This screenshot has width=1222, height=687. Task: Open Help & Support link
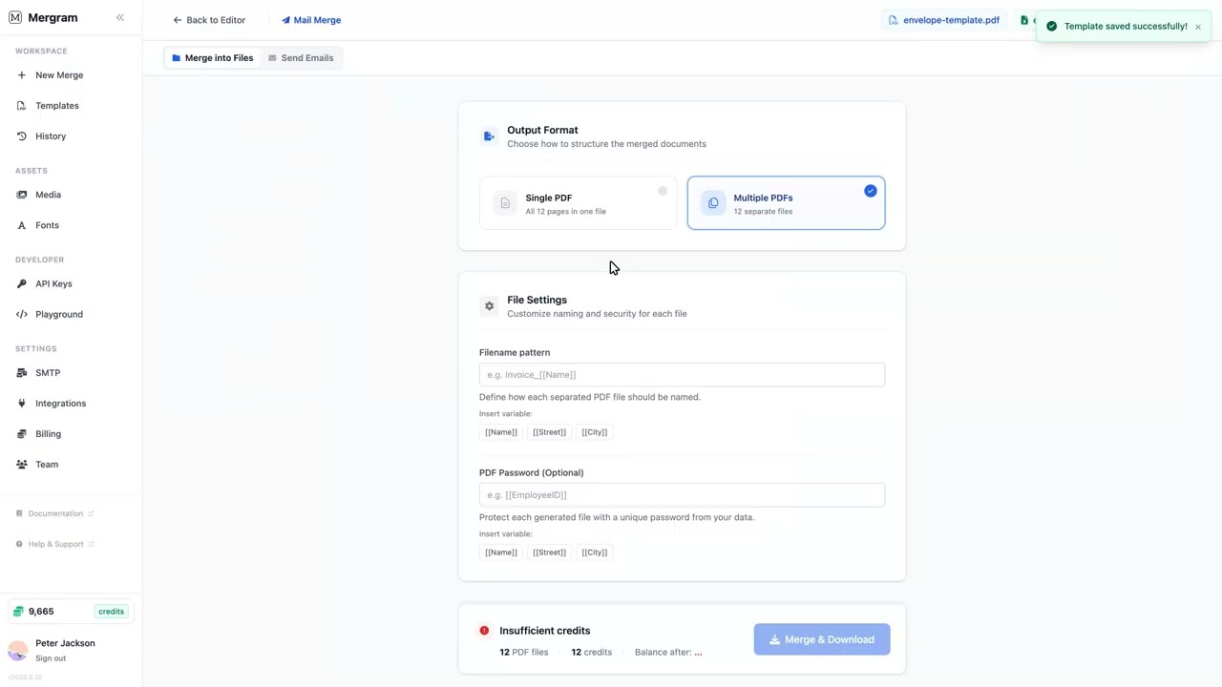[55, 544]
